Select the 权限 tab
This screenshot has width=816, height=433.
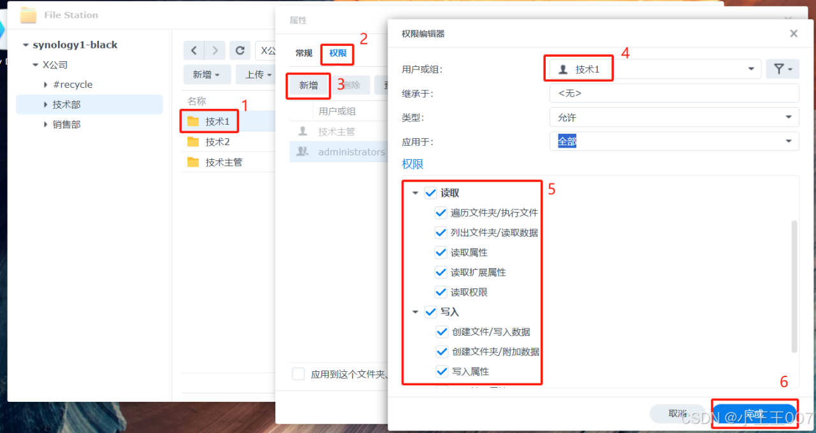click(x=337, y=53)
